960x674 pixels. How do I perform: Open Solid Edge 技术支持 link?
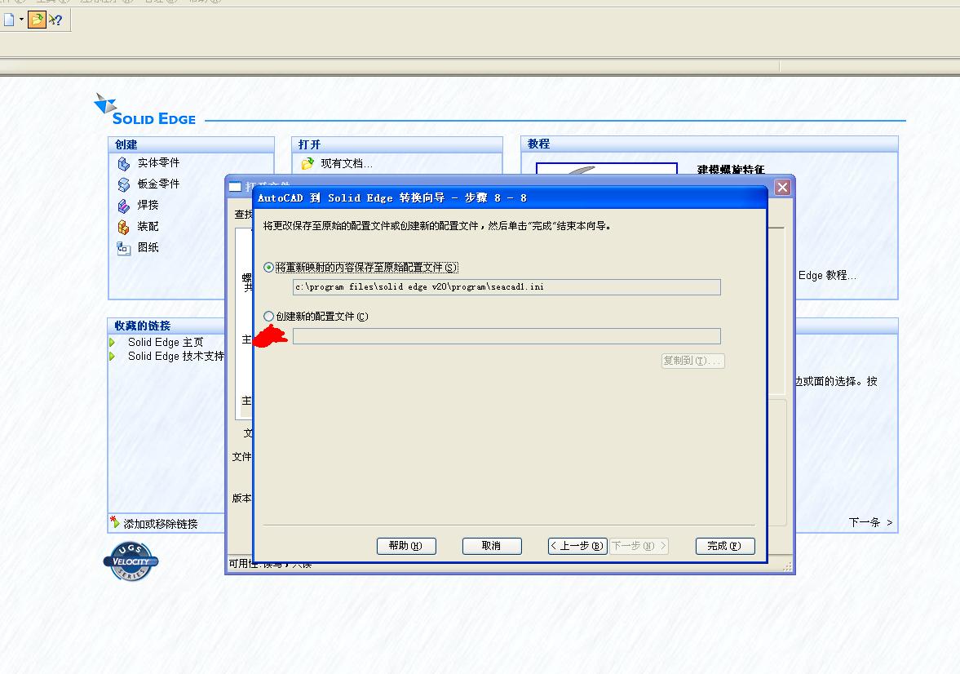point(175,356)
